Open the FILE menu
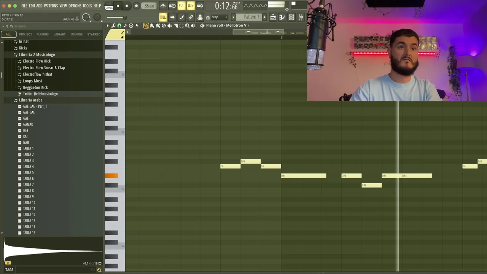Screen dimensions: 487x274 [24, 6]
